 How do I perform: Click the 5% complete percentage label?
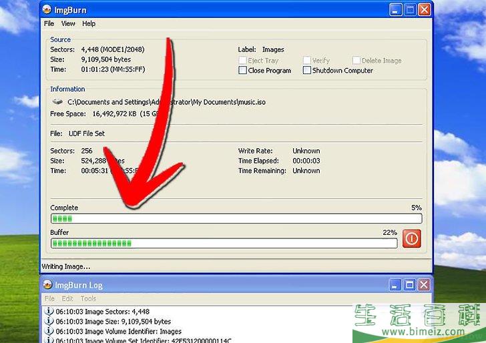tap(417, 208)
